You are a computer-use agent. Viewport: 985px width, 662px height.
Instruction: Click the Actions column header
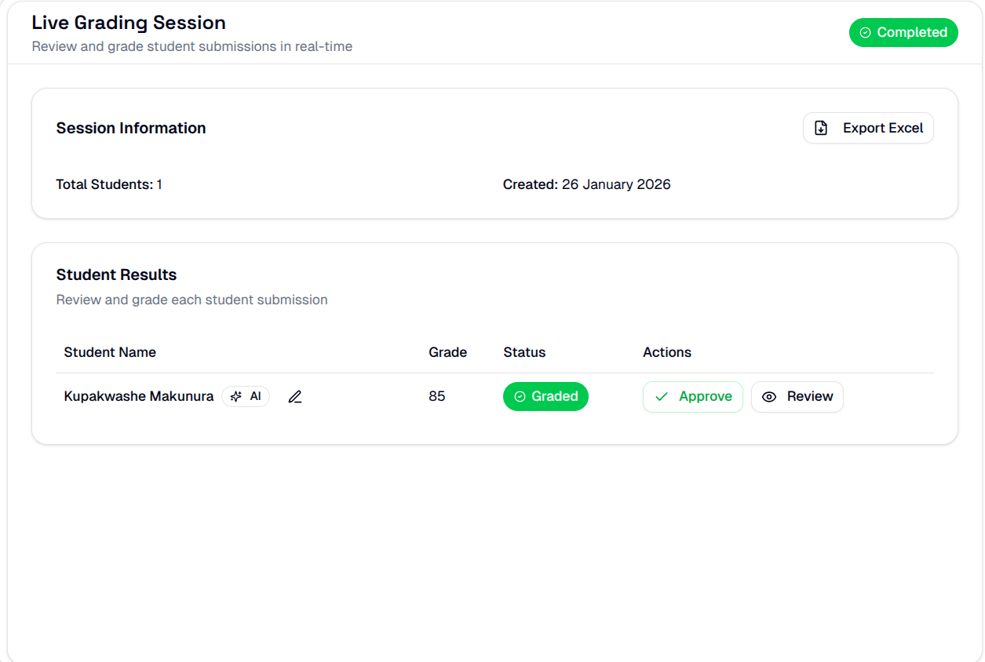666,352
